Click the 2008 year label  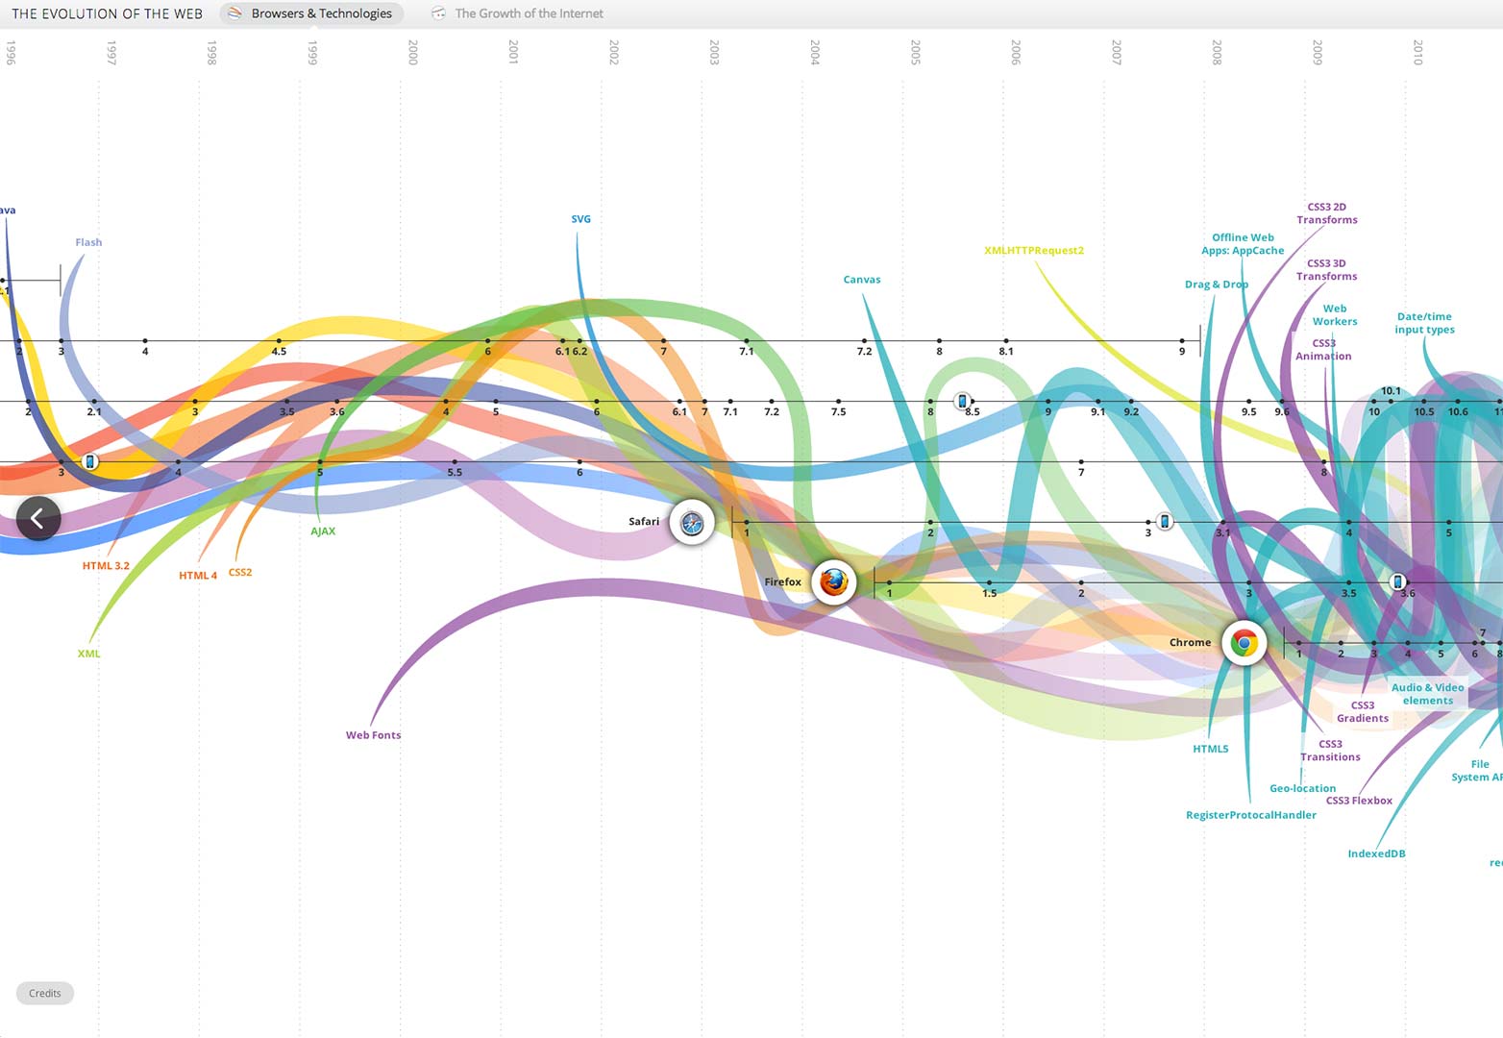coord(1217,52)
